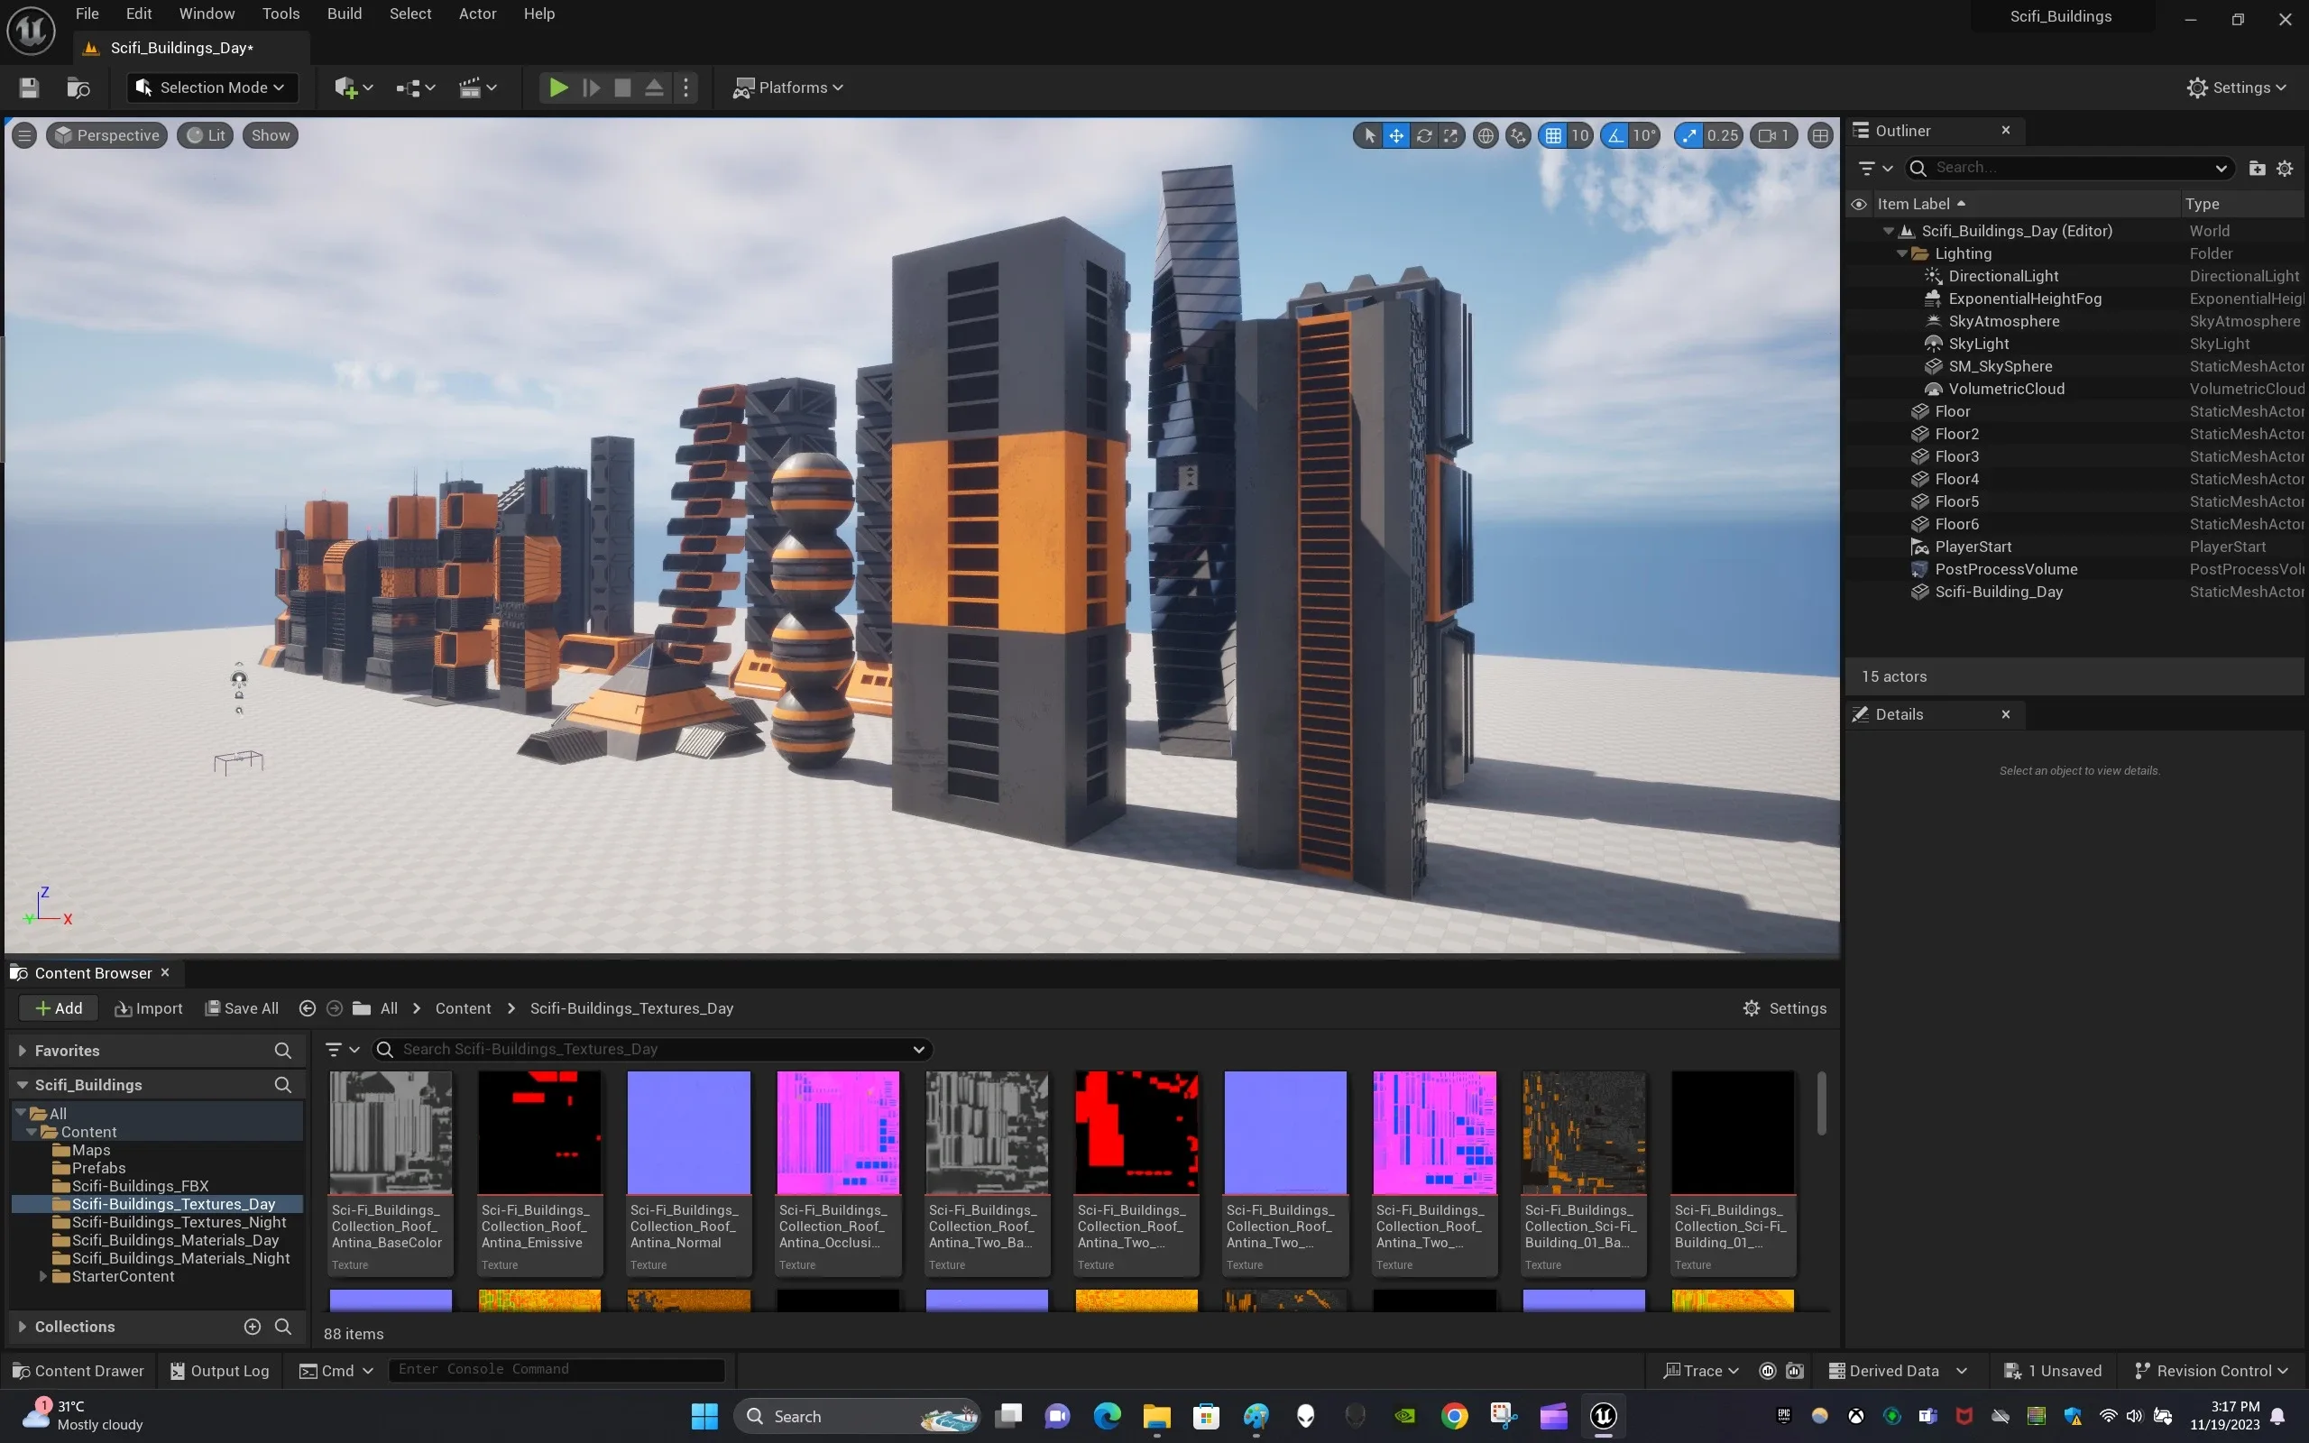Open the Build menu
Viewport: 2309px width, 1443px height.
[x=344, y=14]
